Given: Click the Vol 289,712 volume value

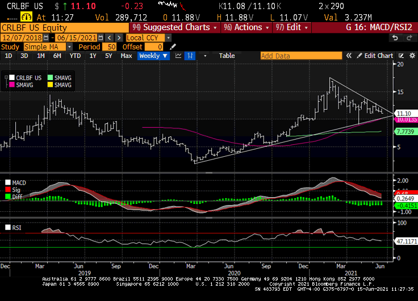Looking at the screenshot, I should (122, 18).
